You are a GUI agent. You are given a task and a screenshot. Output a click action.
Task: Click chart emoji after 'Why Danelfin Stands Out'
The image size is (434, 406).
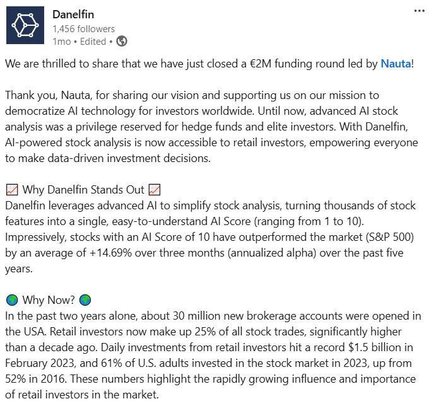[x=155, y=190]
